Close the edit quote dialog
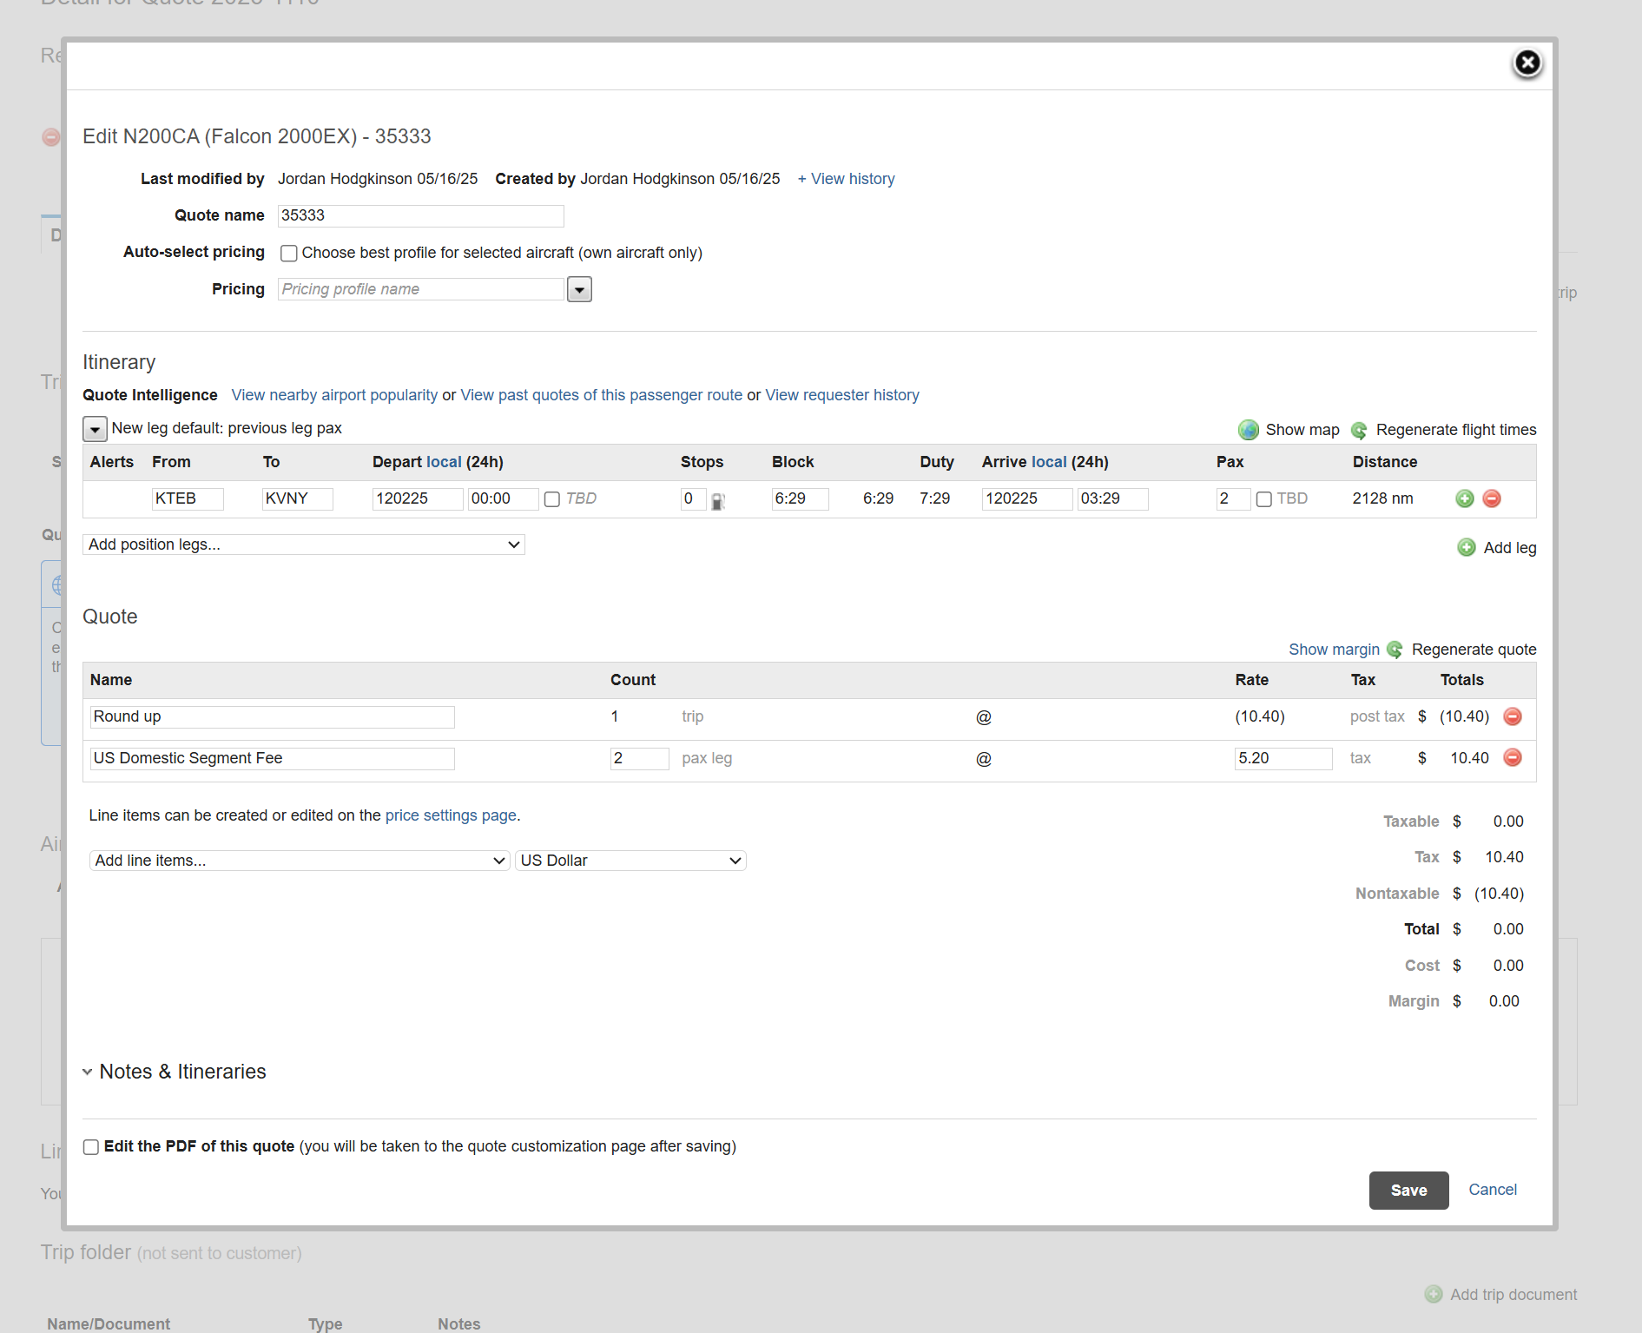This screenshot has height=1333, width=1642. point(1527,63)
